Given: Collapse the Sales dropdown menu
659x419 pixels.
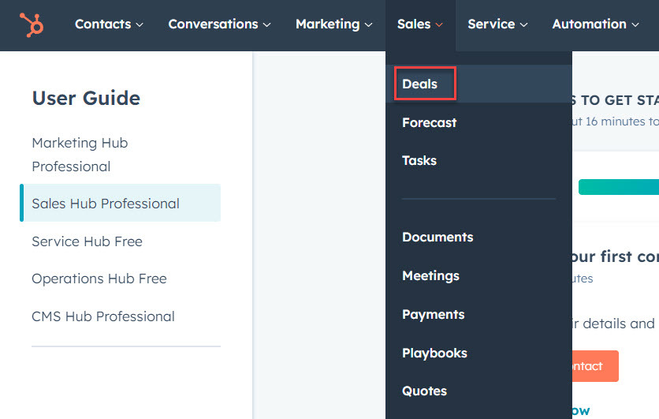Looking at the screenshot, I should [420, 24].
